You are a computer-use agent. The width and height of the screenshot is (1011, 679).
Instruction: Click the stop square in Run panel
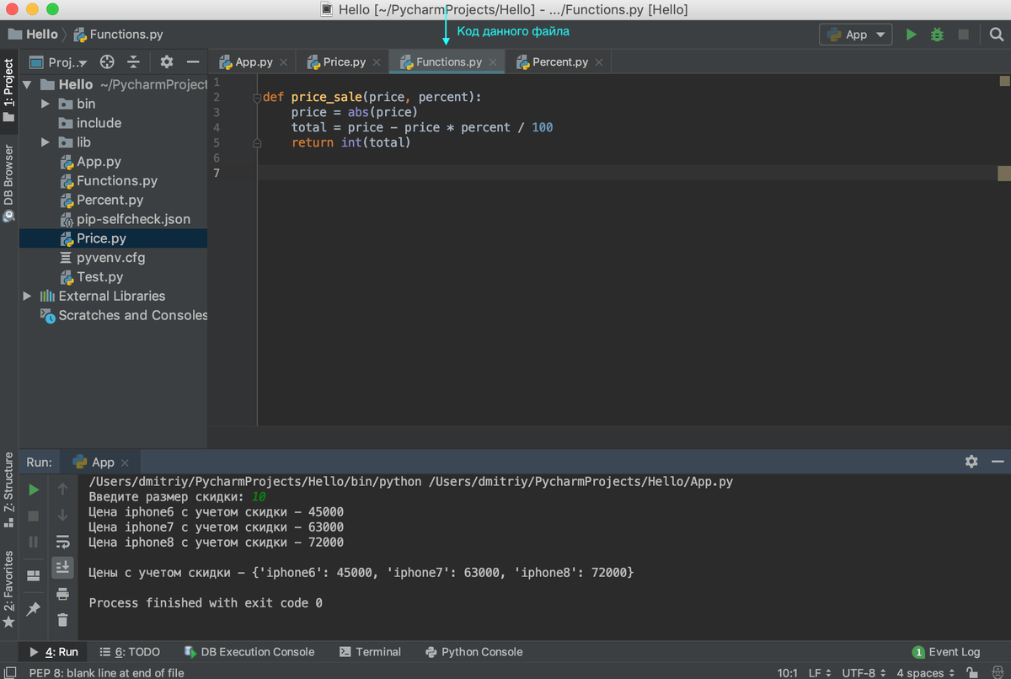[x=34, y=516]
